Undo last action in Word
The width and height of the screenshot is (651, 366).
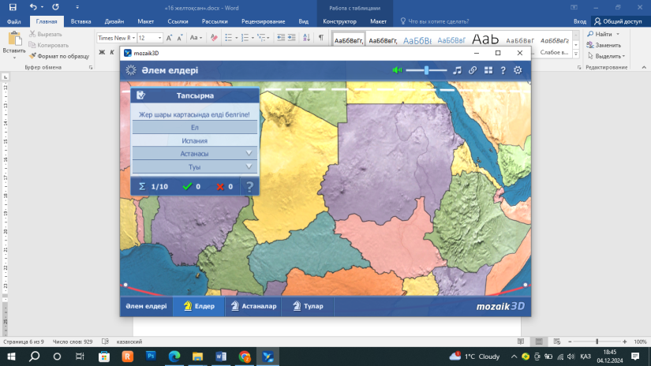pyautogui.click(x=33, y=7)
